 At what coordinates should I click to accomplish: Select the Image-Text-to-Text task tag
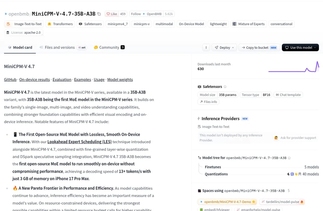pyautogui.click(x=24, y=24)
